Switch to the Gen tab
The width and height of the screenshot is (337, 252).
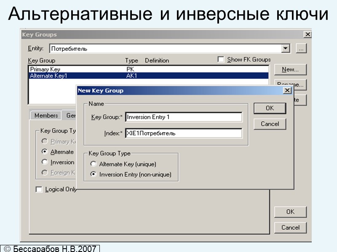tap(70, 116)
